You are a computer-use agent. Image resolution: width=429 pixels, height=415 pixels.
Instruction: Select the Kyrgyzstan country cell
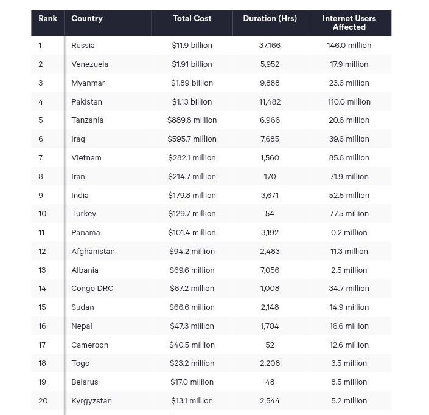click(x=91, y=401)
